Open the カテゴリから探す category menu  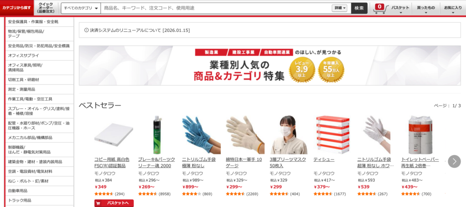coord(17,8)
